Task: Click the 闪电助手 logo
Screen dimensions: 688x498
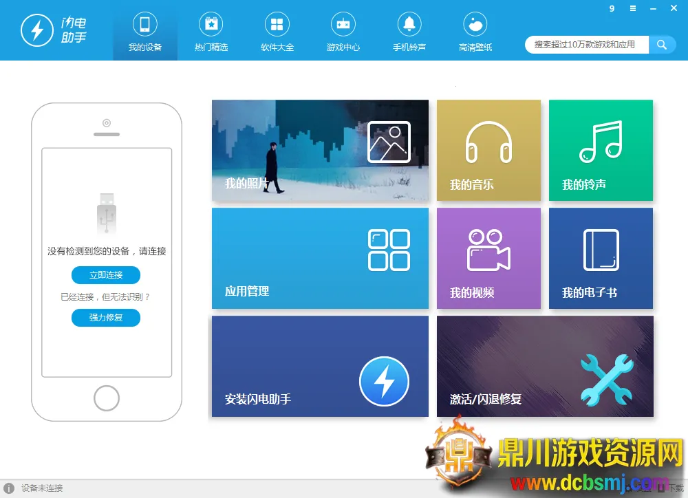Action: pyautogui.click(x=54, y=30)
